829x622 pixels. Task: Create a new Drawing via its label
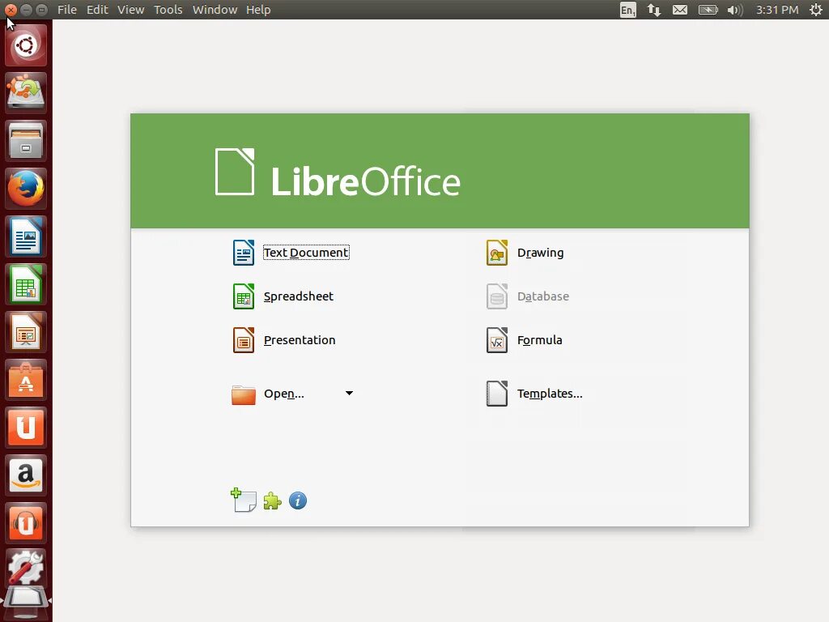point(540,253)
